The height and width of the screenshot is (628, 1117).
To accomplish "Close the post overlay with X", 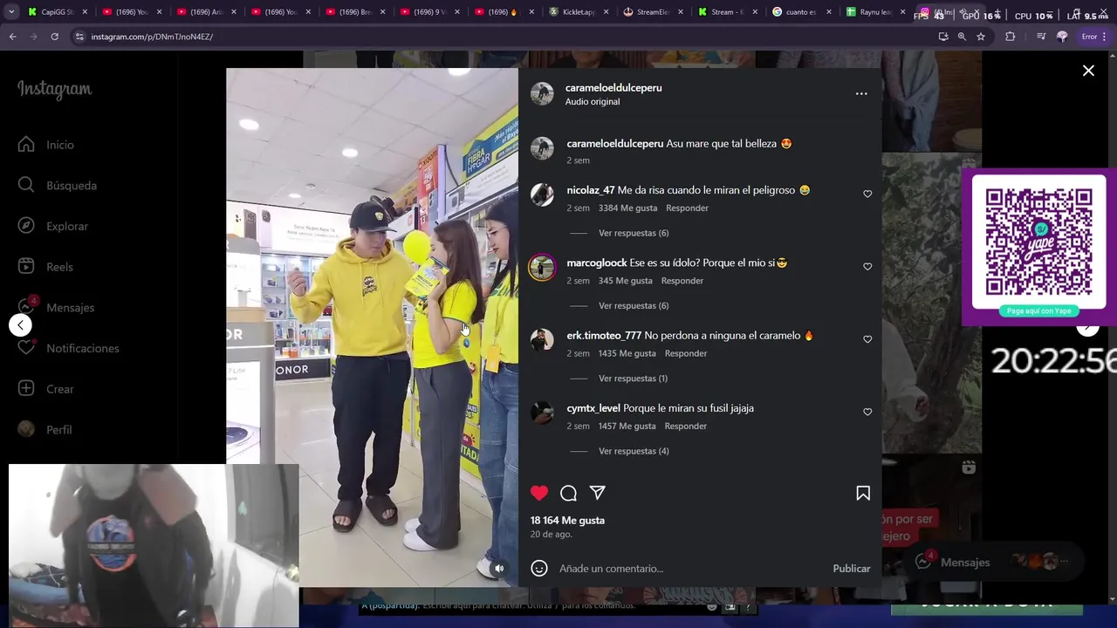I will (1088, 71).
